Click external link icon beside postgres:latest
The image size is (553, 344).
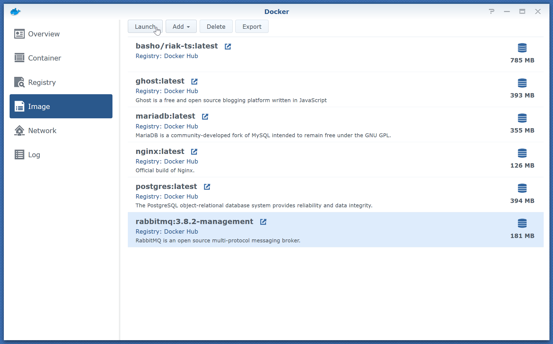pyautogui.click(x=207, y=187)
